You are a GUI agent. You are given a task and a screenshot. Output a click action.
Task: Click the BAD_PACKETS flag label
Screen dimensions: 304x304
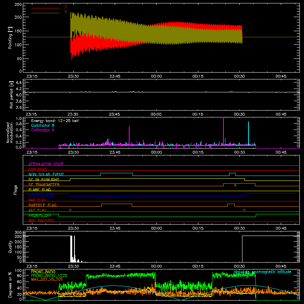pyautogui.click(x=41, y=220)
